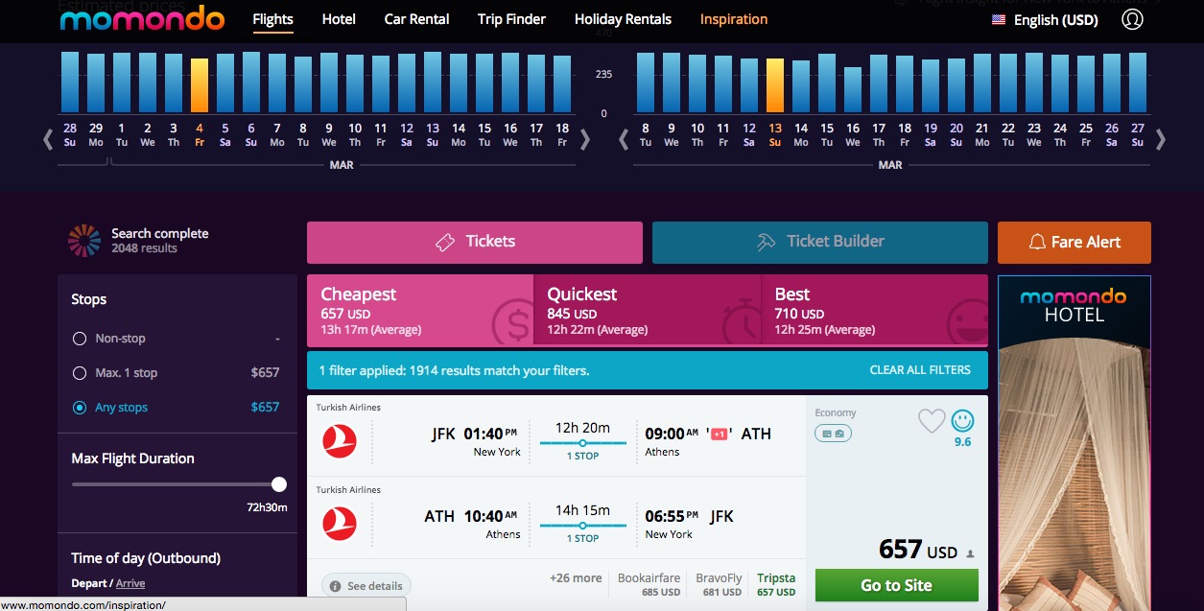Sort results by Quickest
This screenshot has height=611, width=1204.
[648, 310]
